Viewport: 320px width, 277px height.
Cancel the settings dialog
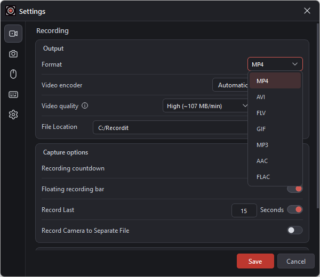point(295,261)
